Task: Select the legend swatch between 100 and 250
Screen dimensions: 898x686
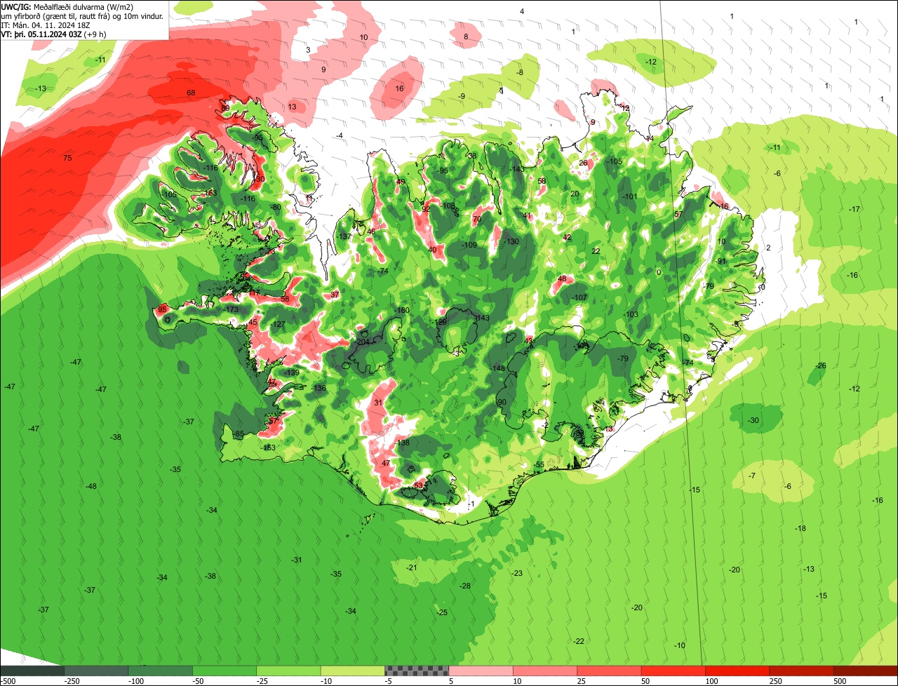Action: [737, 671]
